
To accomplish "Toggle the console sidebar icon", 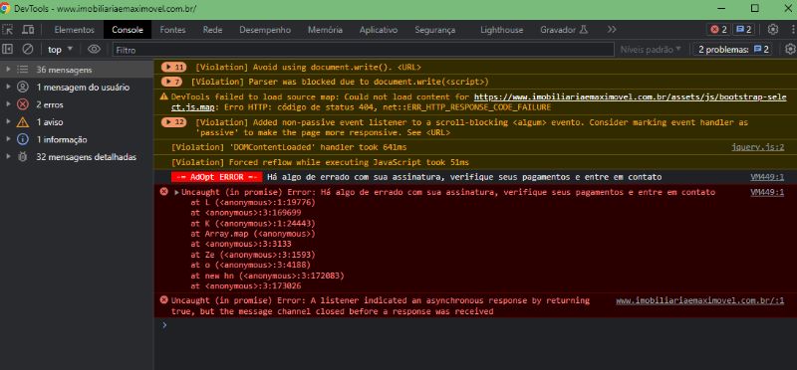I will (7, 49).
